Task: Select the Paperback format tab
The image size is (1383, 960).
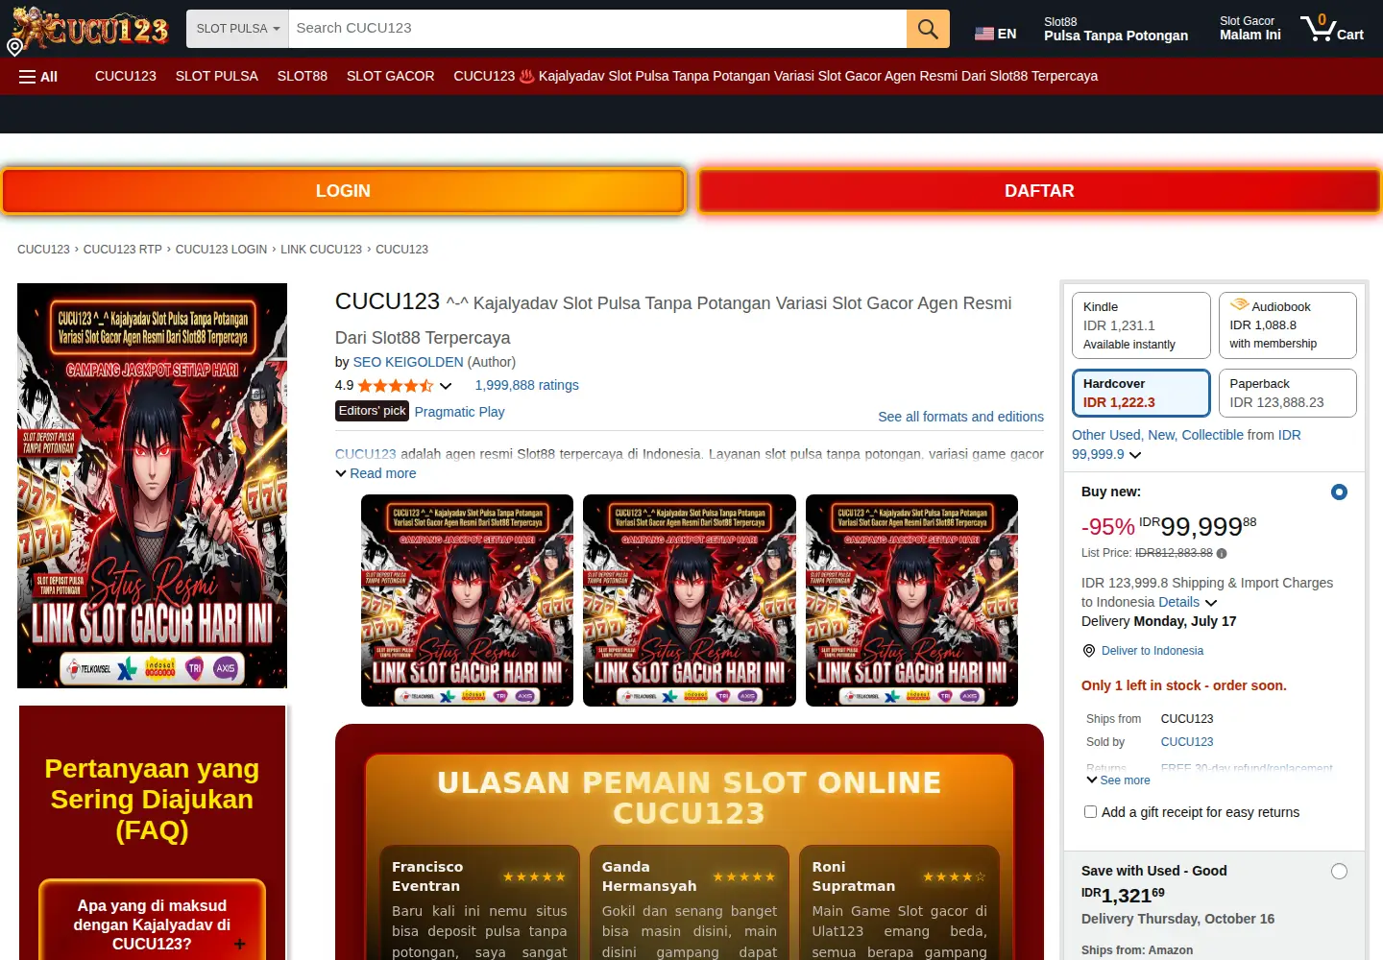Action: tap(1287, 393)
